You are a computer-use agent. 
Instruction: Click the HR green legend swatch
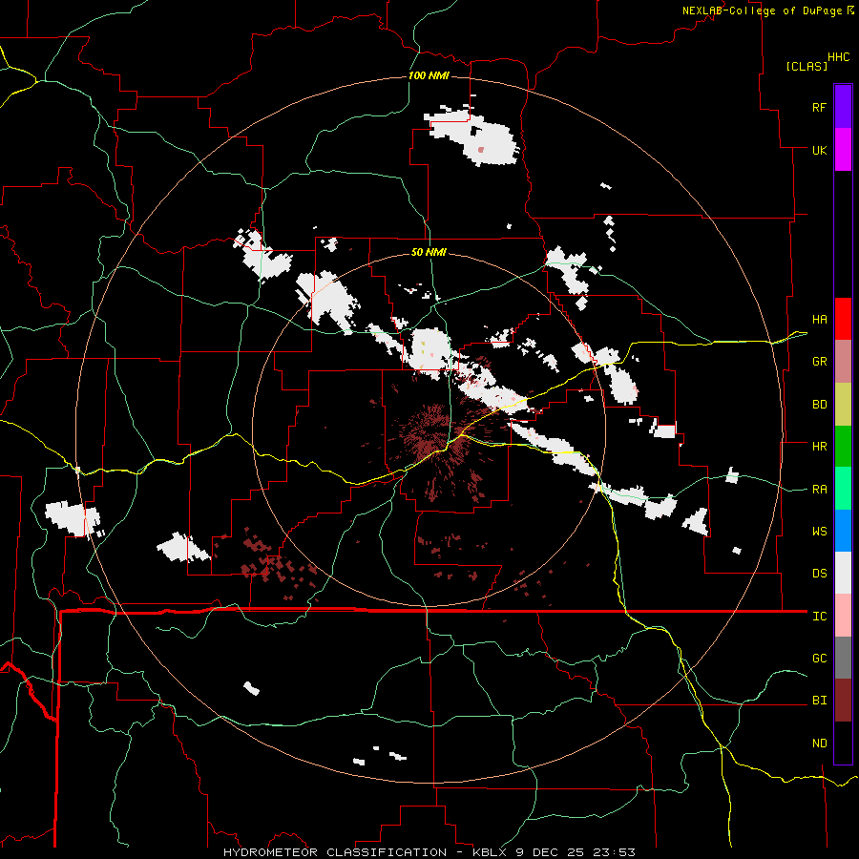pos(843,447)
